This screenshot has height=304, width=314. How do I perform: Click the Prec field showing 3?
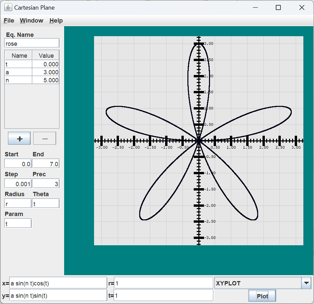click(46, 184)
